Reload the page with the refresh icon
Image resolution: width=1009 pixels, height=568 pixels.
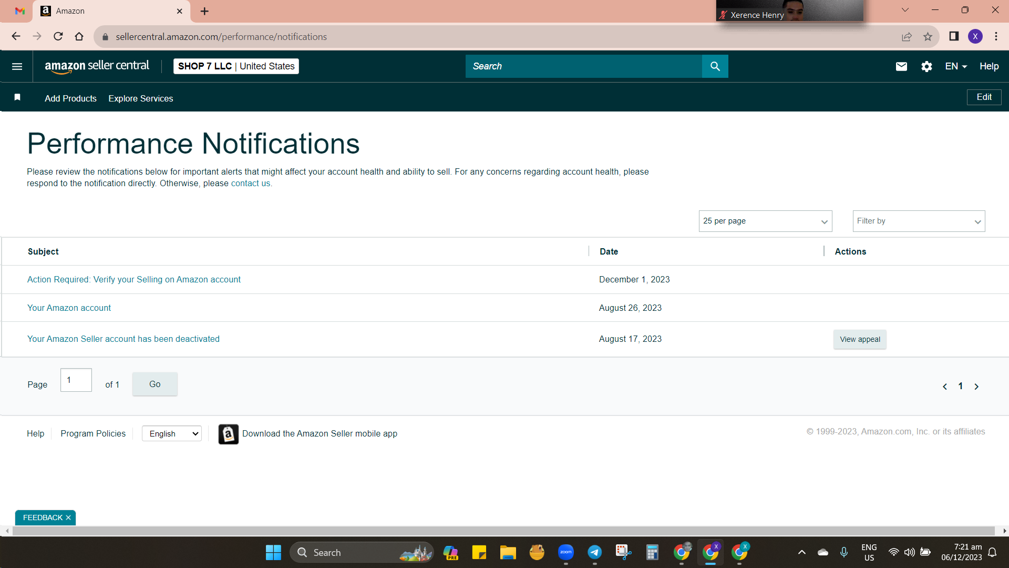[x=58, y=36]
